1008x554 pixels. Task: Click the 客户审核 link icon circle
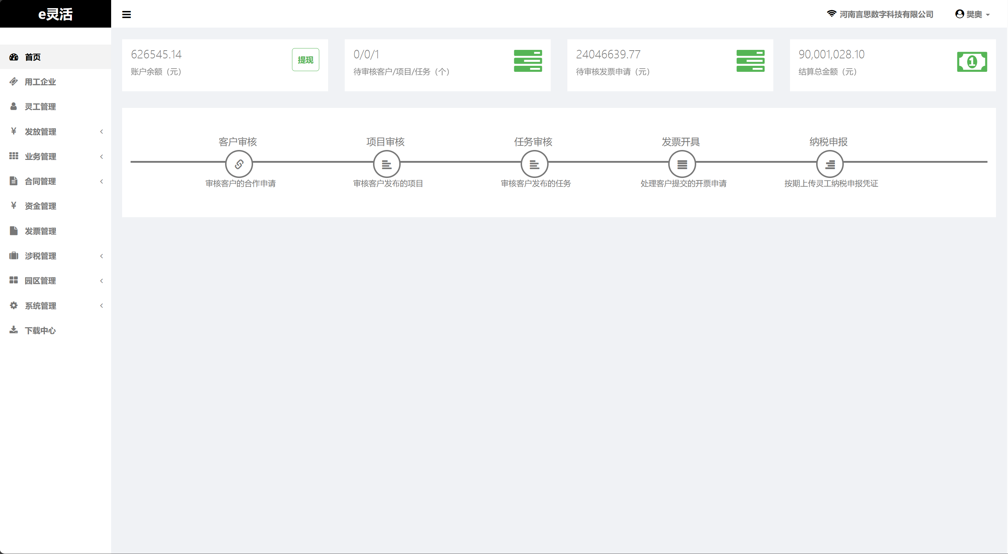tap(239, 164)
